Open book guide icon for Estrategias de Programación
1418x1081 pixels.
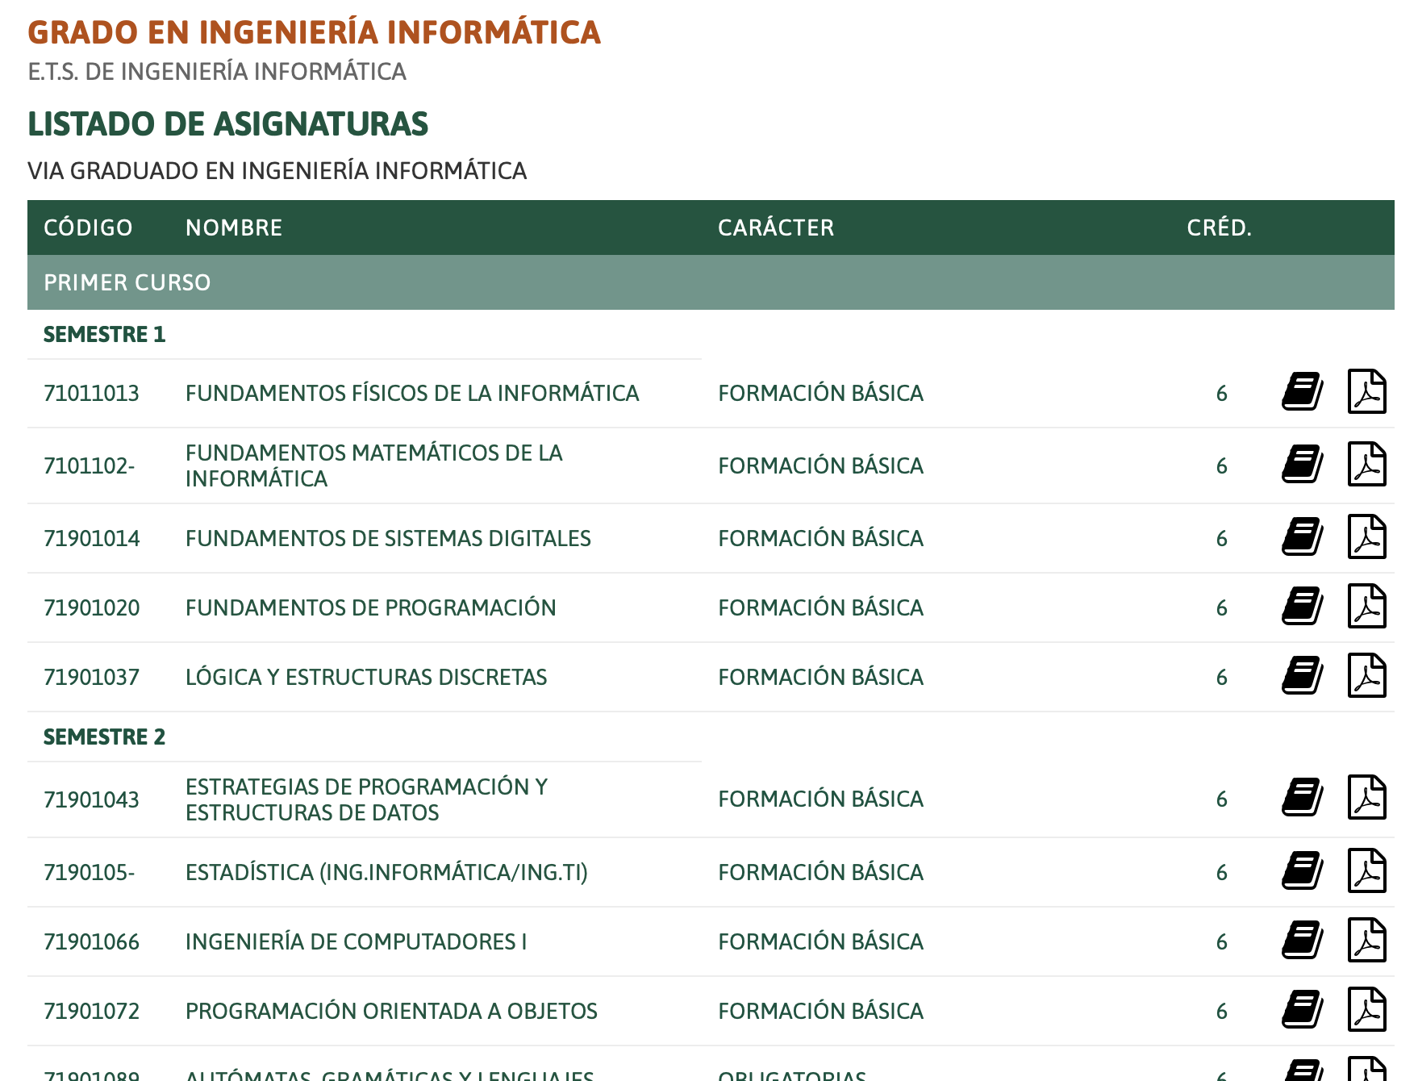1303,797
